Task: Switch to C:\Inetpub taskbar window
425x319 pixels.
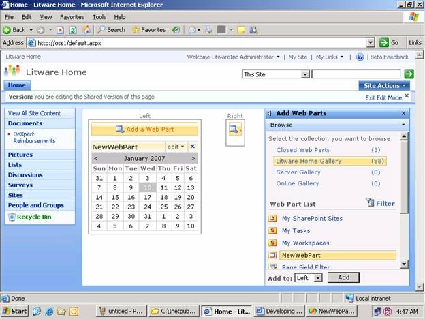Action: point(174,311)
